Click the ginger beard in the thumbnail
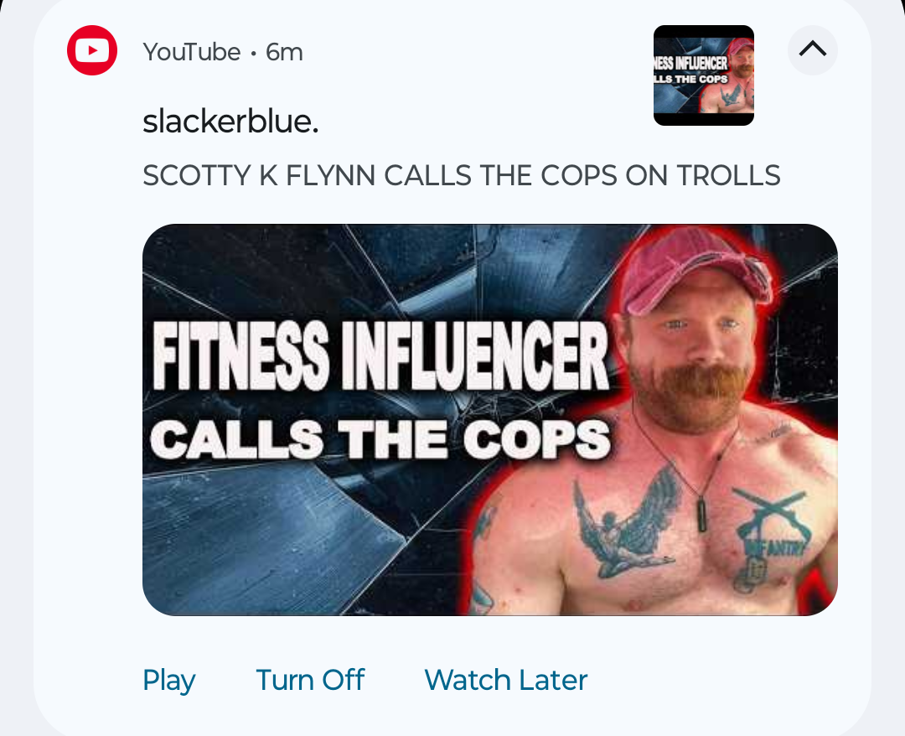 click(x=688, y=394)
